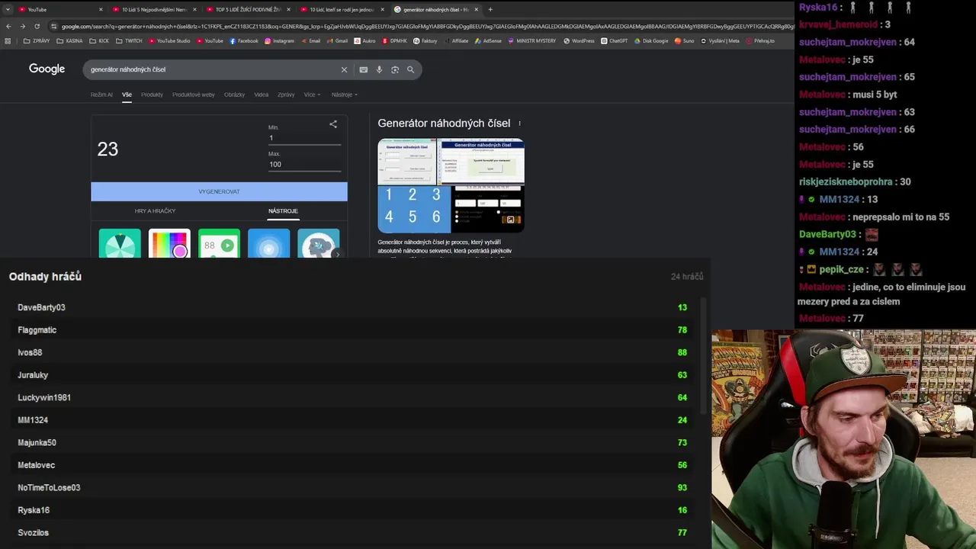Open the KICK bookmarks folder
Screen dimensions: 976x549
click(99, 41)
